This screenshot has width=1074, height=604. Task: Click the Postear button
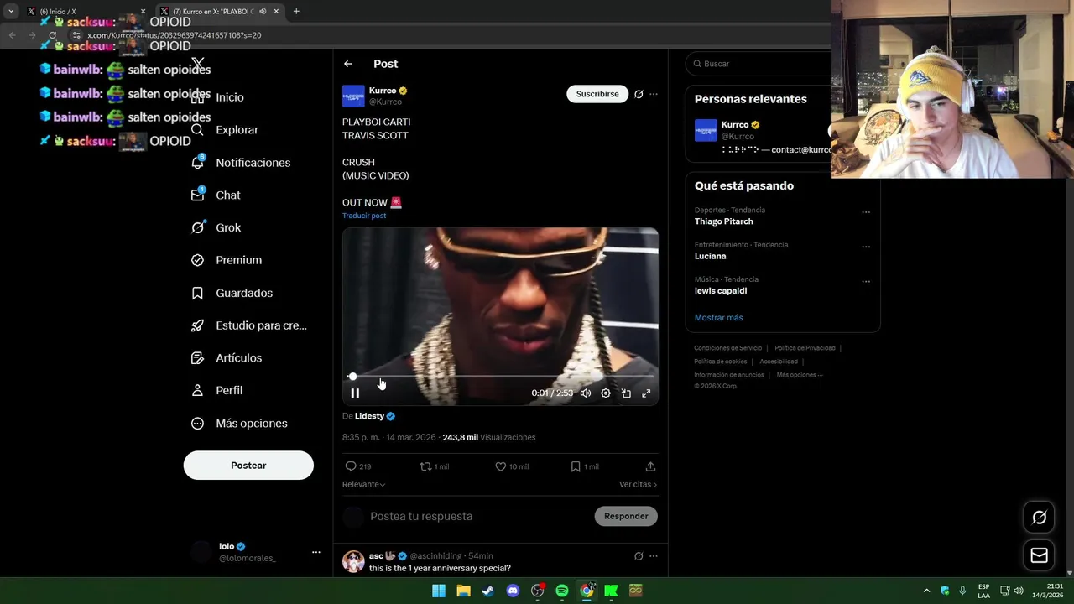(248, 466)
